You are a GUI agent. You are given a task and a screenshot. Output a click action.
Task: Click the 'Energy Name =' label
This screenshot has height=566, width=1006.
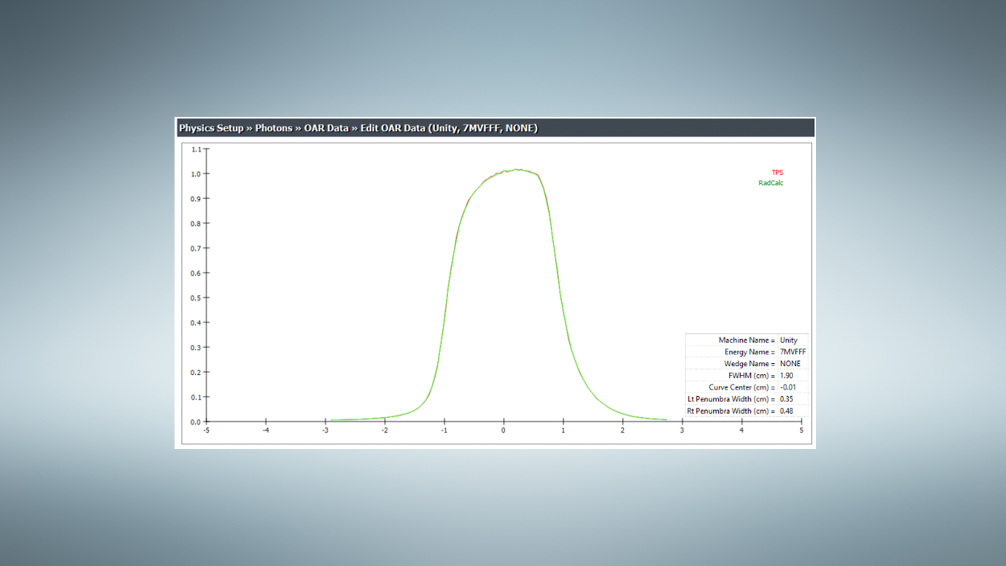(749, 352)
